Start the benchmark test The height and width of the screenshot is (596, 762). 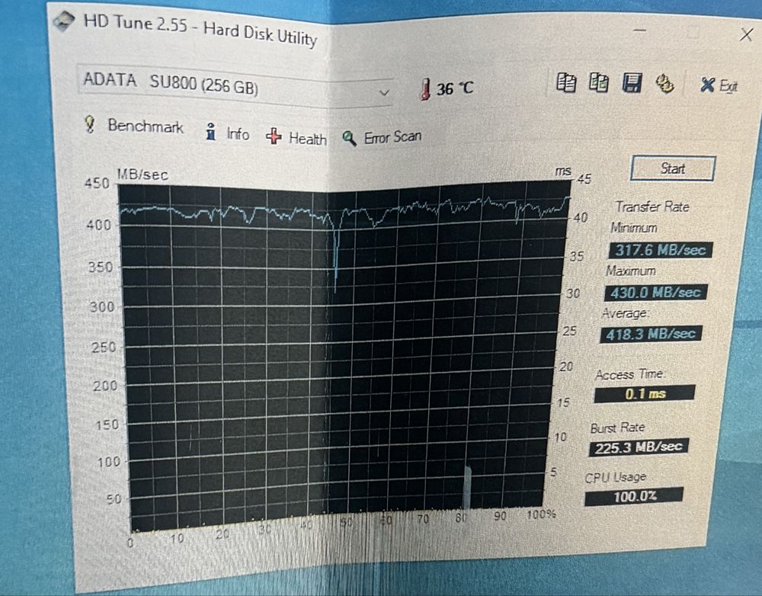673,168
